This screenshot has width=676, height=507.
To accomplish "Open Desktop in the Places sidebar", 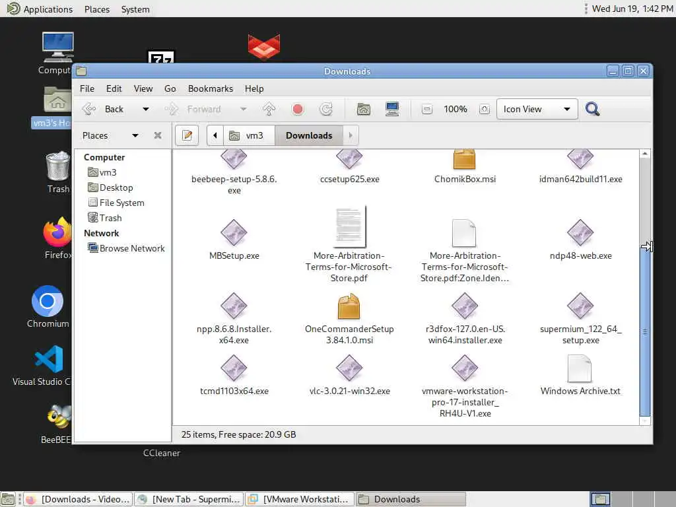I will pyautogui.click(x=110, y=187).
